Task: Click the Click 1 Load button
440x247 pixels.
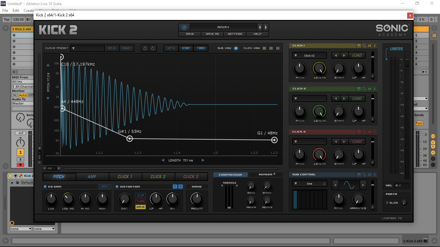Action: click(357, 55)
